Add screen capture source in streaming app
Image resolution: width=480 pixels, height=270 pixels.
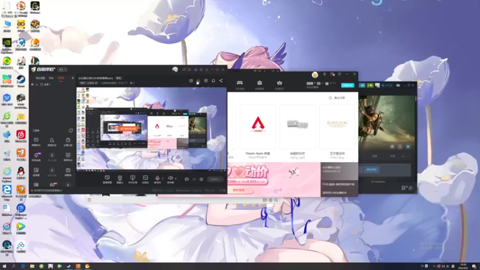[x=107, y=179]
